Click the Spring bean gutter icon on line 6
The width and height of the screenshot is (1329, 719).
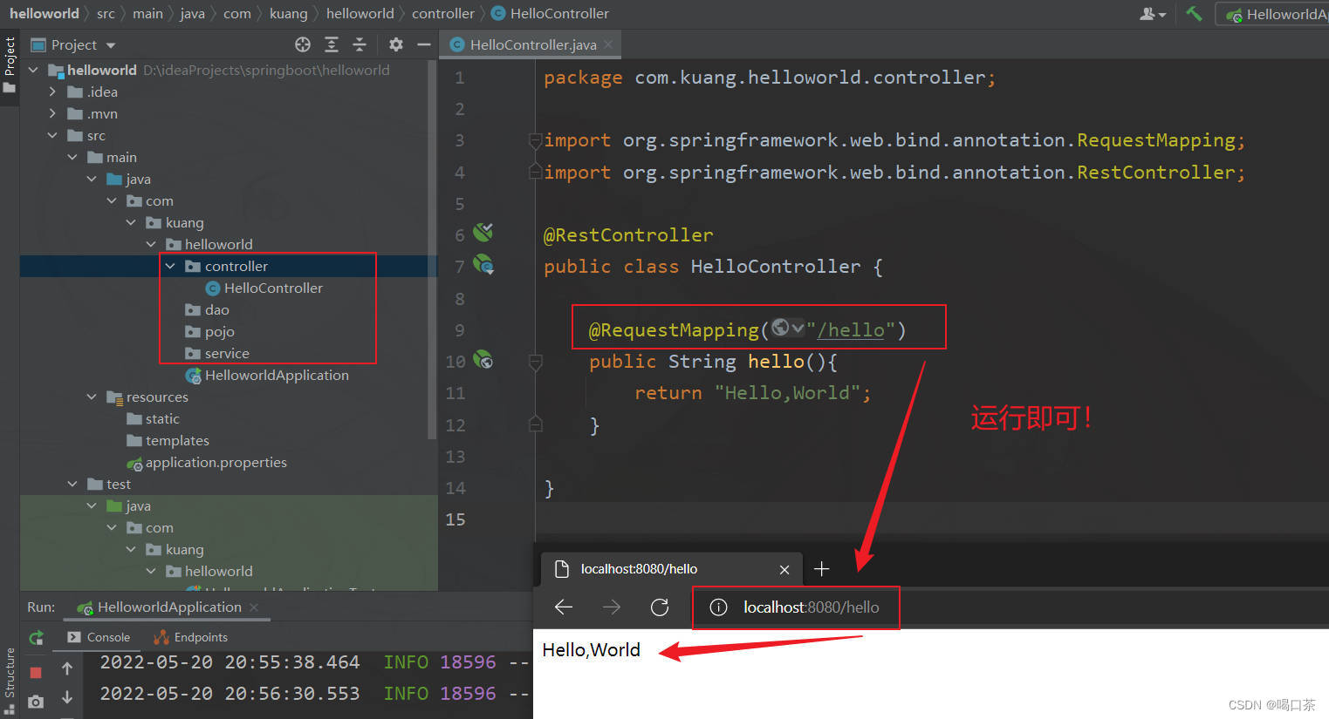483,232
